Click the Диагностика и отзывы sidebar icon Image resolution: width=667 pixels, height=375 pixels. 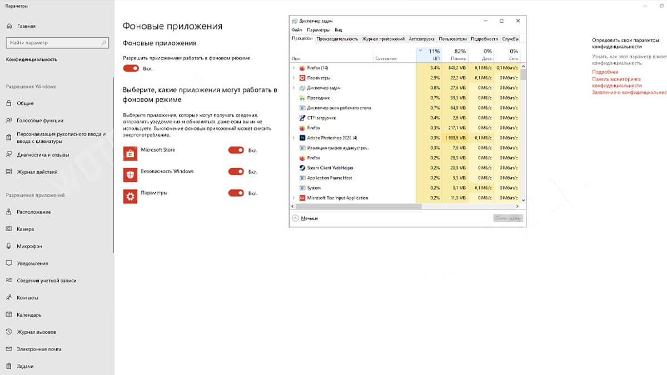(x=9, y=155)
